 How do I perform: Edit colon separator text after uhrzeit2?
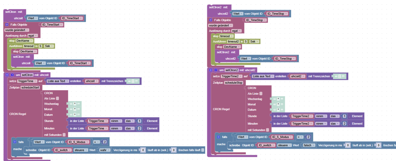click(x=339, y=76)
